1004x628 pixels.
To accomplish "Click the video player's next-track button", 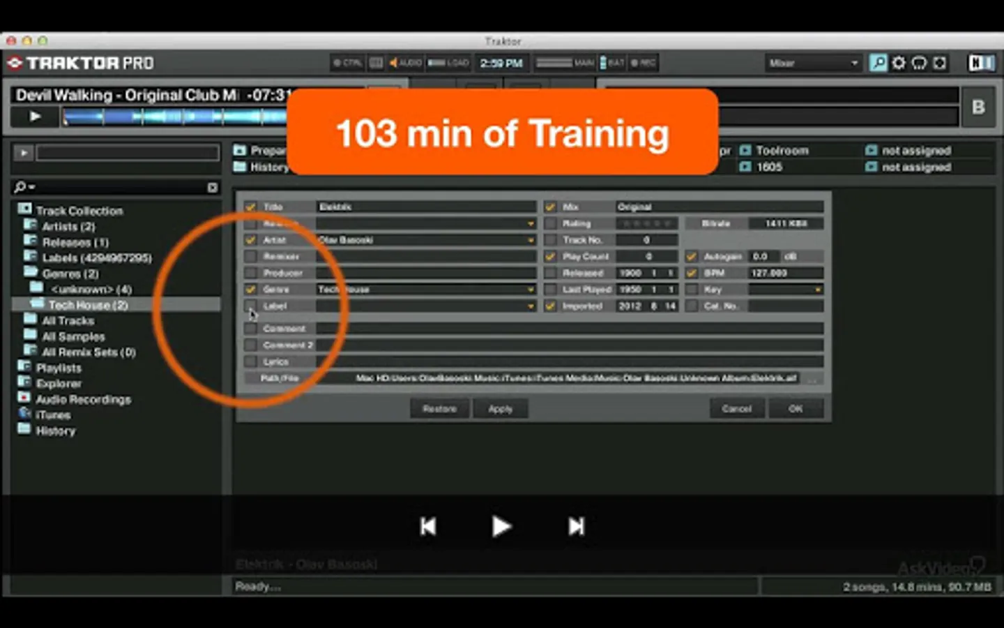I will coord(576,526).
